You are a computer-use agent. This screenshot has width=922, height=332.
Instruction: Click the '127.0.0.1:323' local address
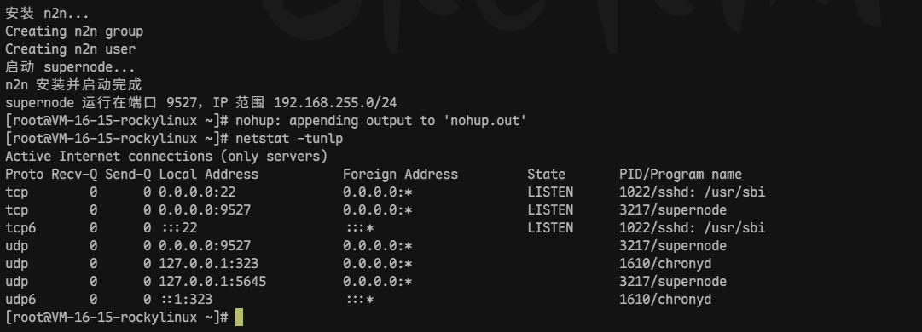(208, 263)
